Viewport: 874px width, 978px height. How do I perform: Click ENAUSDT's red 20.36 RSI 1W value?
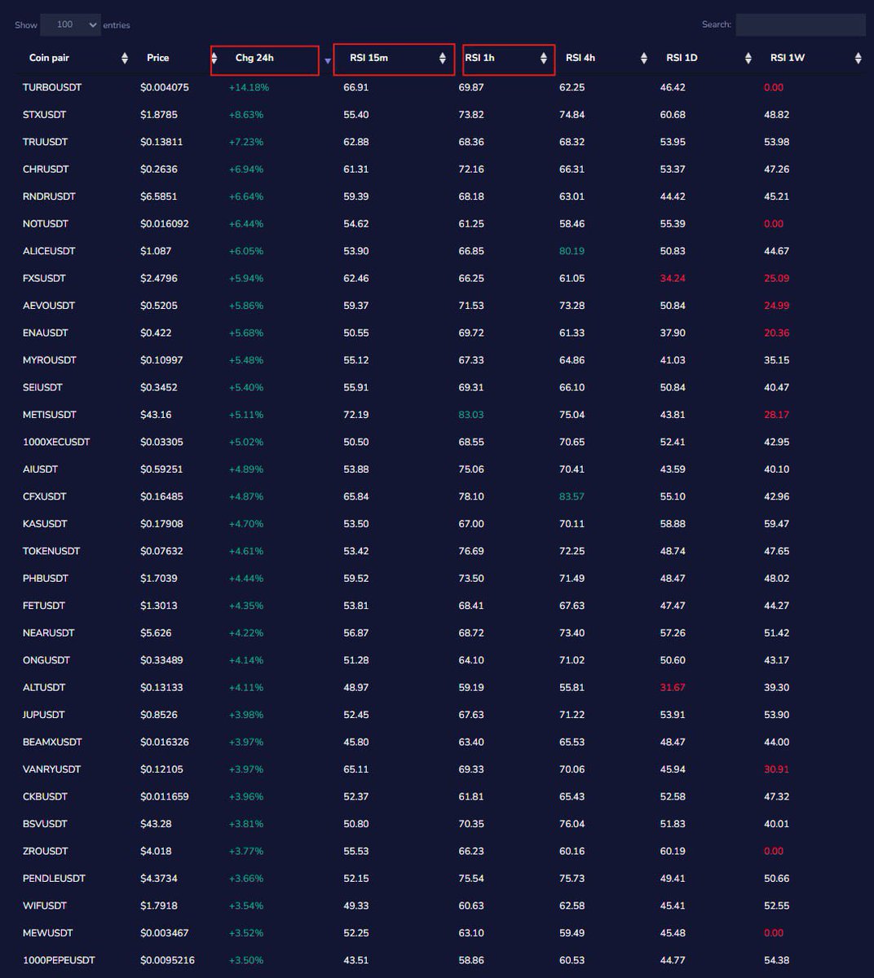(777, 333)
